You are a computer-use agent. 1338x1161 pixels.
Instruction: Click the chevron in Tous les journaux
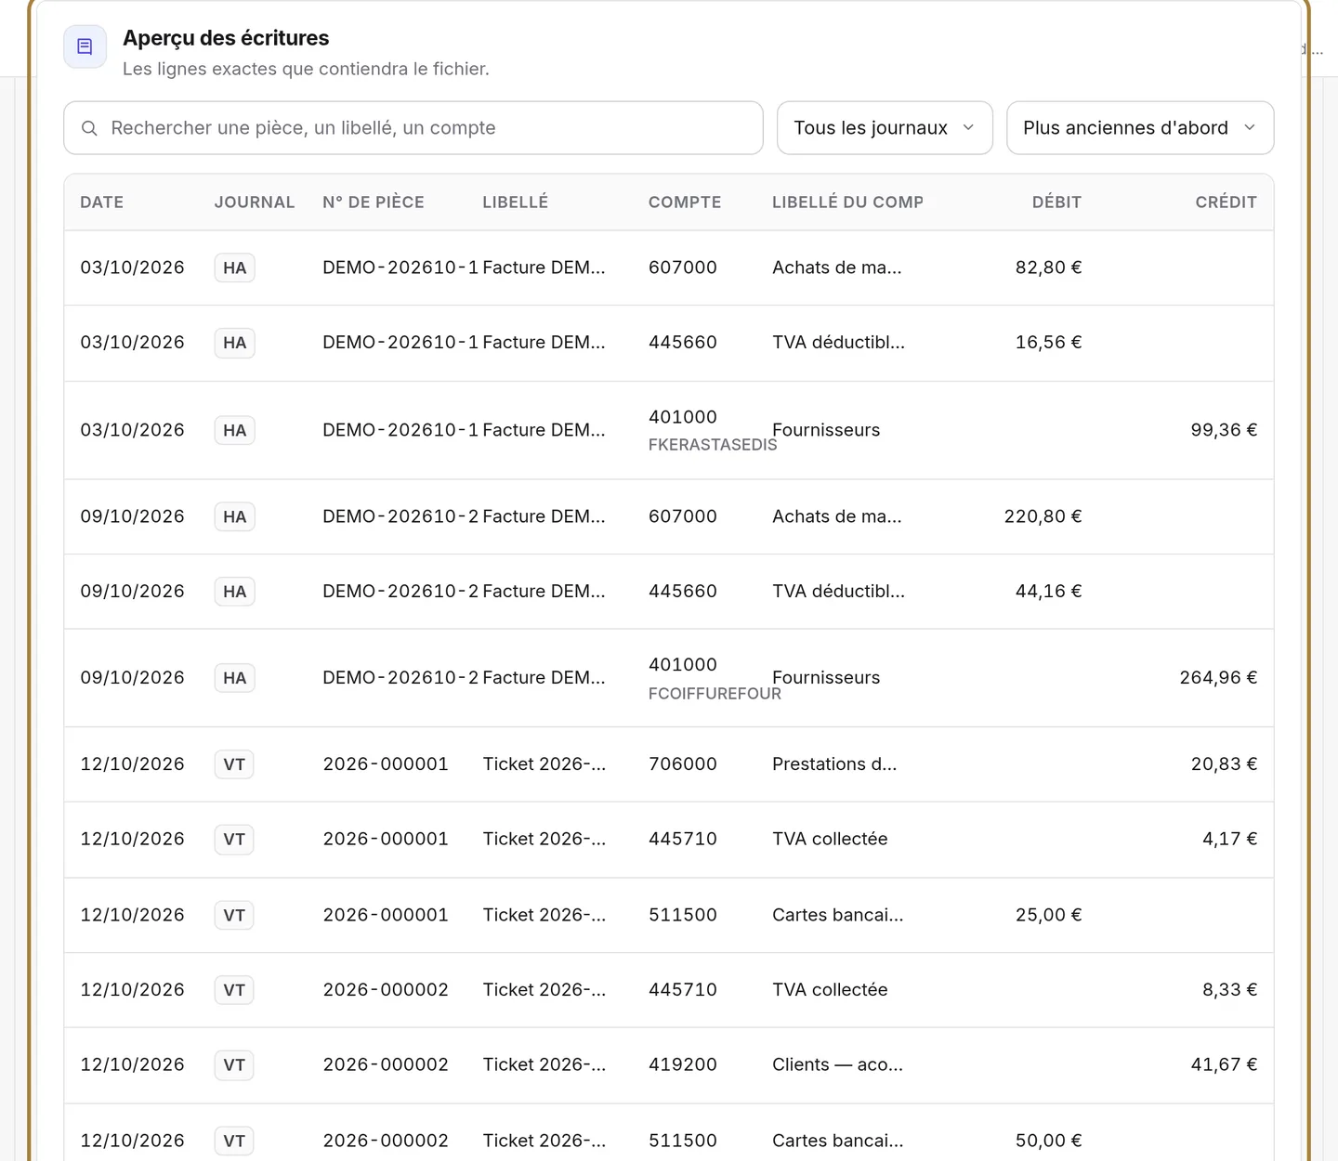coord(968,128)
